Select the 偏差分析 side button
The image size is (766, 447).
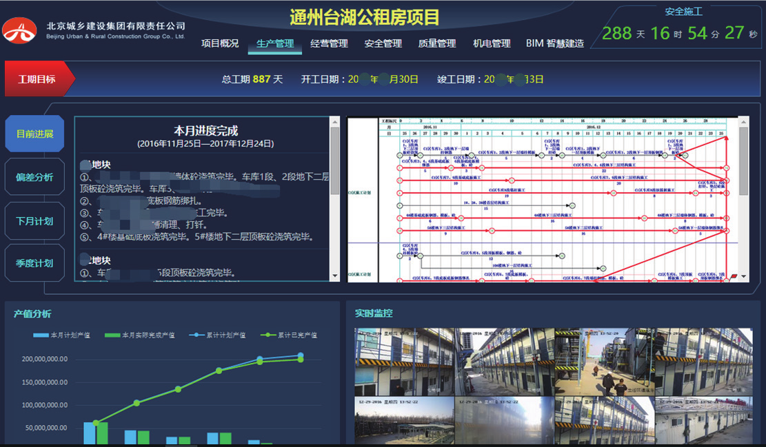pos(34,177)
